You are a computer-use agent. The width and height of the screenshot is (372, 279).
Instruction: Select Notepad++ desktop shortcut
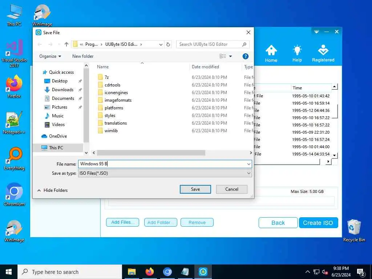(14, 123)
